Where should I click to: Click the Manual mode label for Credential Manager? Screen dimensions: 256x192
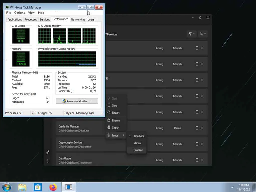click(x=177, y=128)
